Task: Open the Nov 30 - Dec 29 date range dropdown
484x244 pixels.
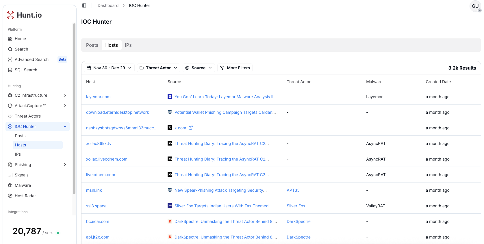Action: pos(109,68)
